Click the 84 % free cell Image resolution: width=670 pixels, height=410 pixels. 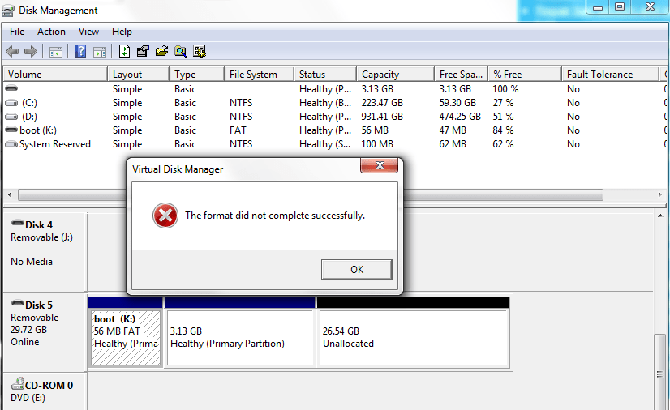503,130
